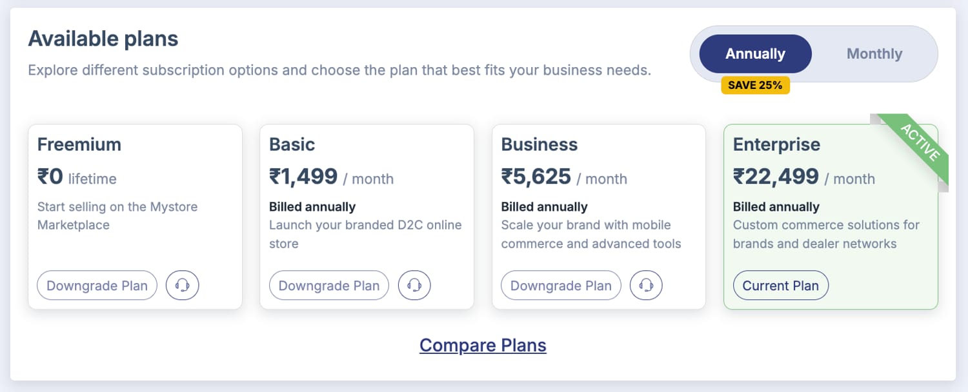The image size is (968, 392).
Task: Select the Business plan heading
Action: pyautogui.click(x=539, y=144)
